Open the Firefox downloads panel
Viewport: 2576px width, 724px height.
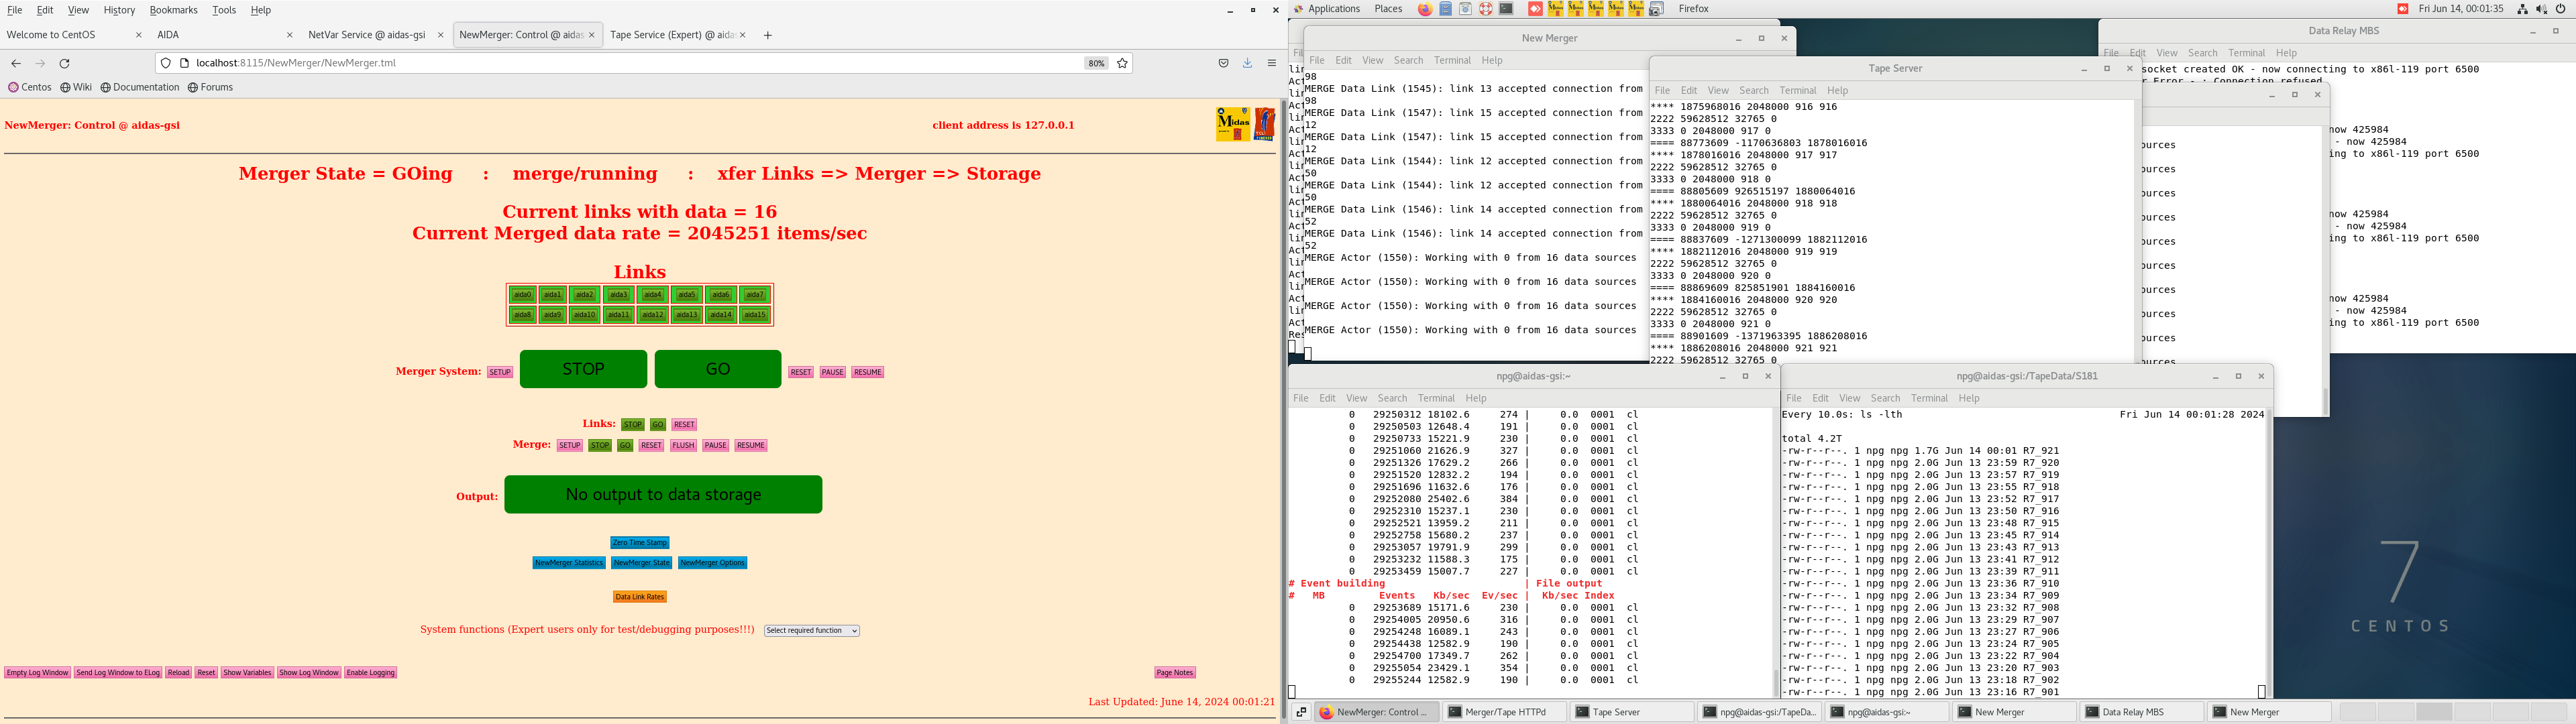(1247, 63)
